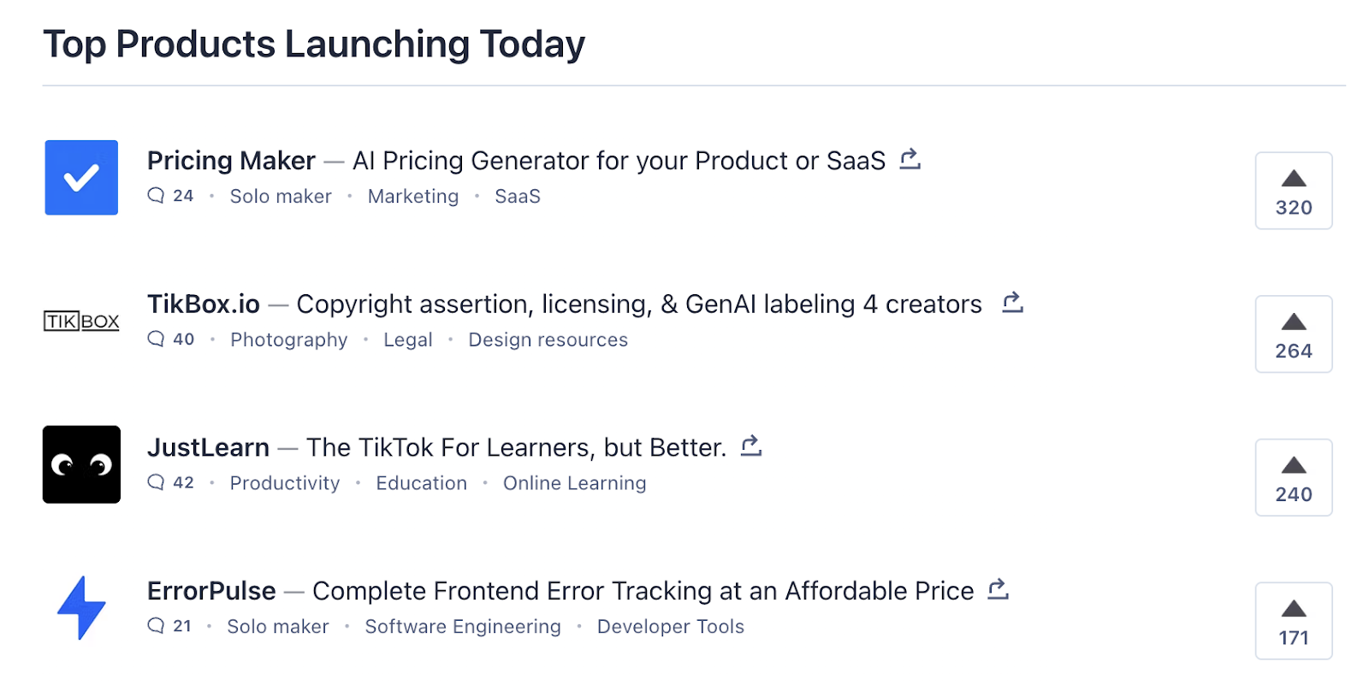This screenshot has width=1369, height=691.
Task: Click the share icon beside ErrorPulse tagline
Action: [999, 589]
